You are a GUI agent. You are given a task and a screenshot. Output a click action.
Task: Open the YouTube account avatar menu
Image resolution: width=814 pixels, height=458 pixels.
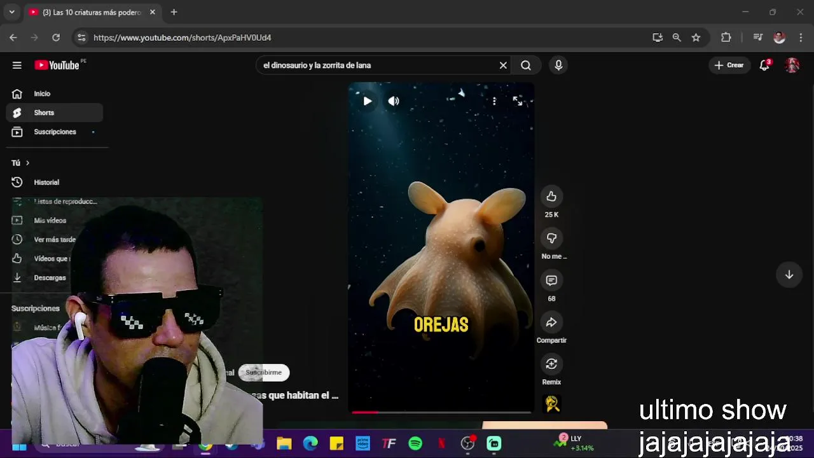792,65
